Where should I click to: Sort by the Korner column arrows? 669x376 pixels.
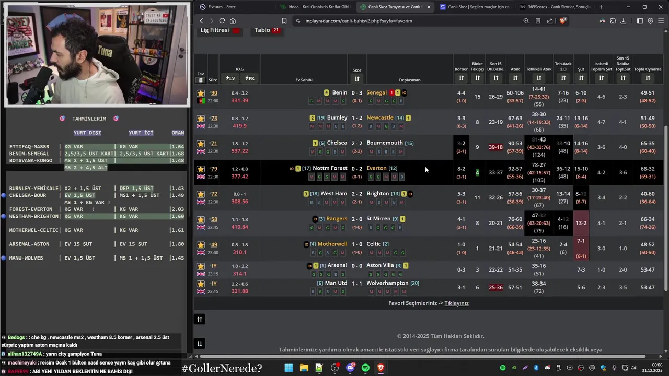(x=461, y=78)
